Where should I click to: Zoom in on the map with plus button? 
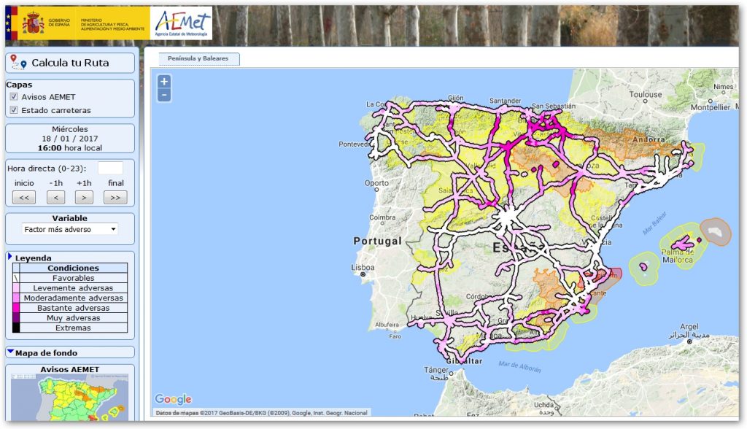coord(164,82)
